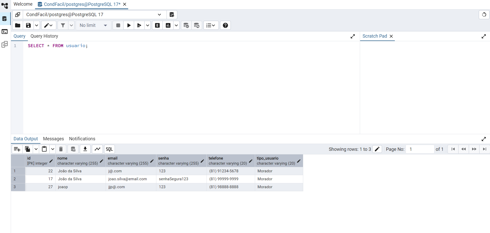Open the Notifications tab
This screenshot has width=490, height=233.
point(82,139)
